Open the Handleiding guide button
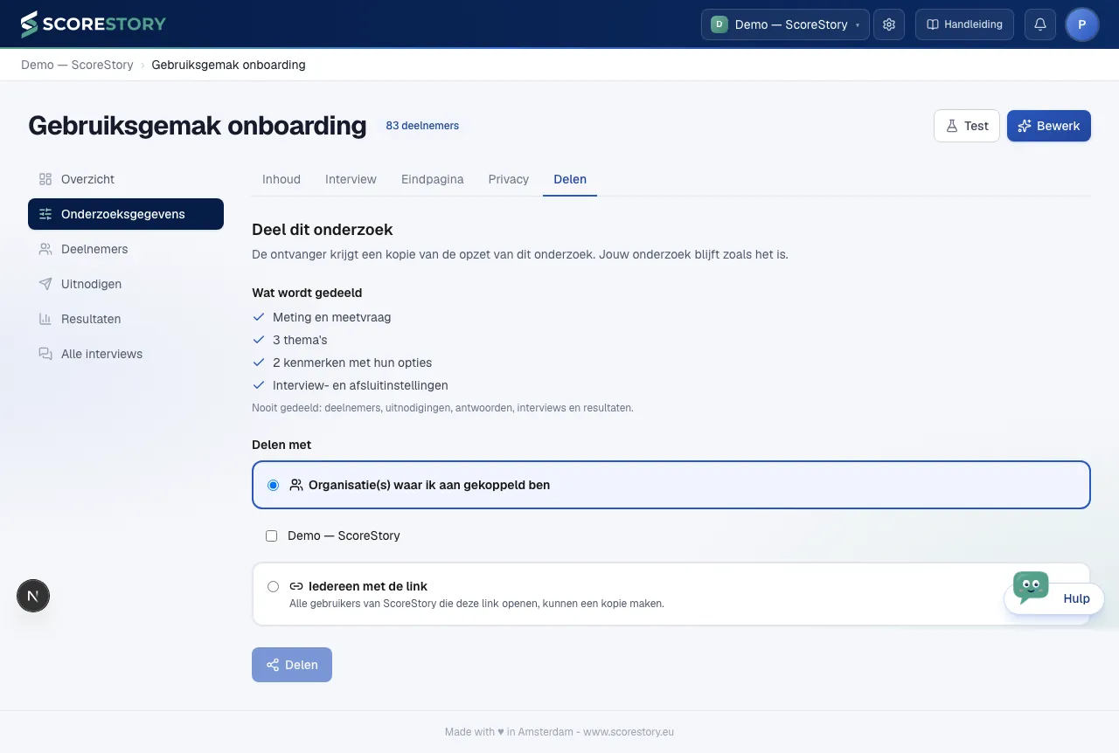 coord(964,24)
